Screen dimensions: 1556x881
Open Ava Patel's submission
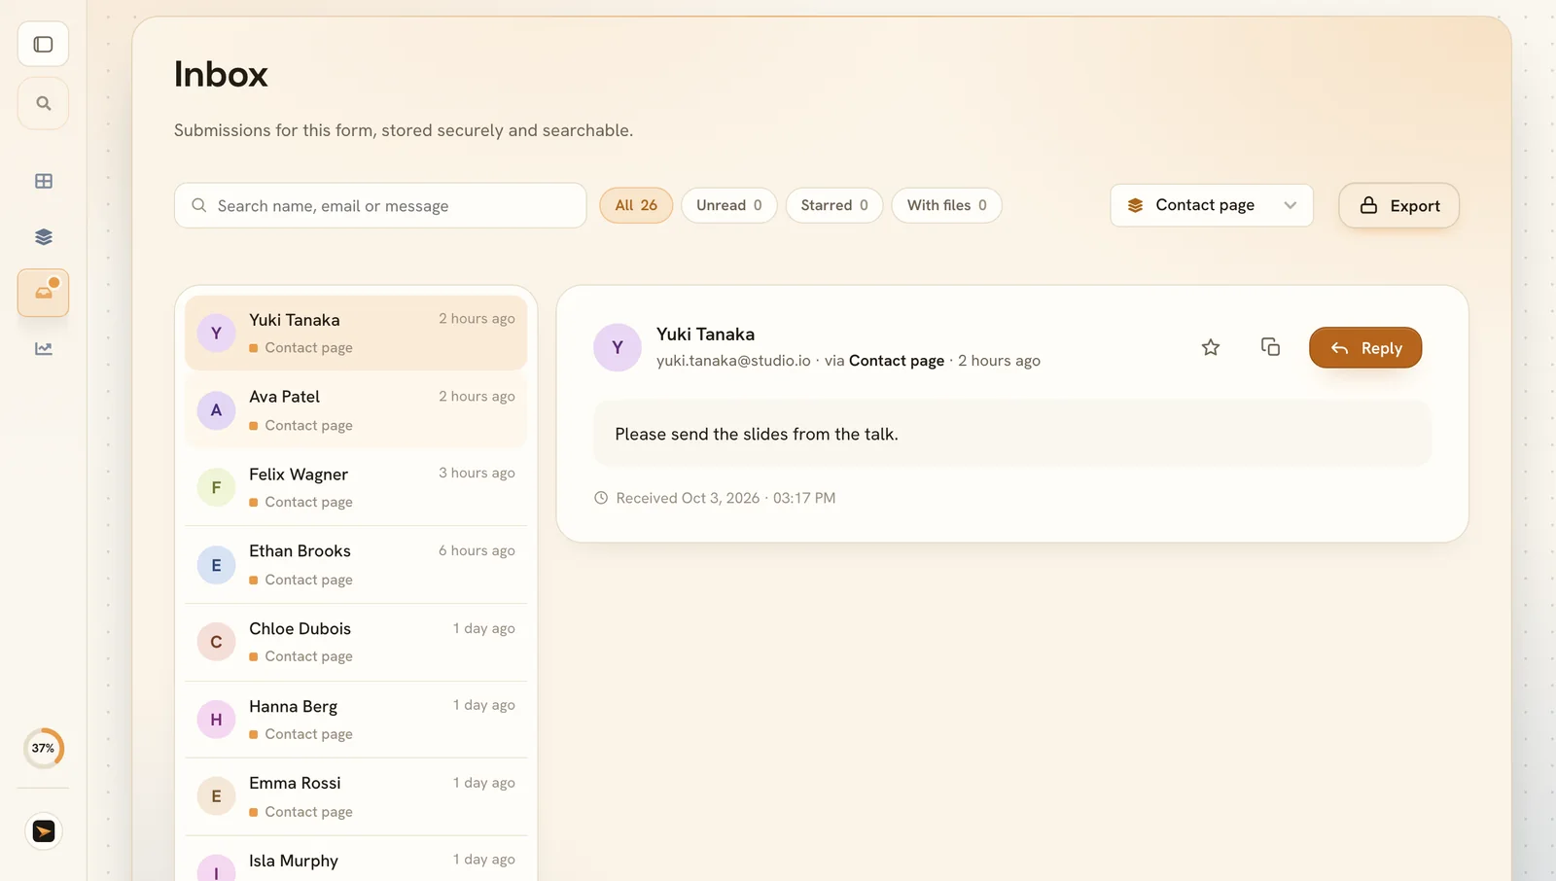(x=356, y=410)
